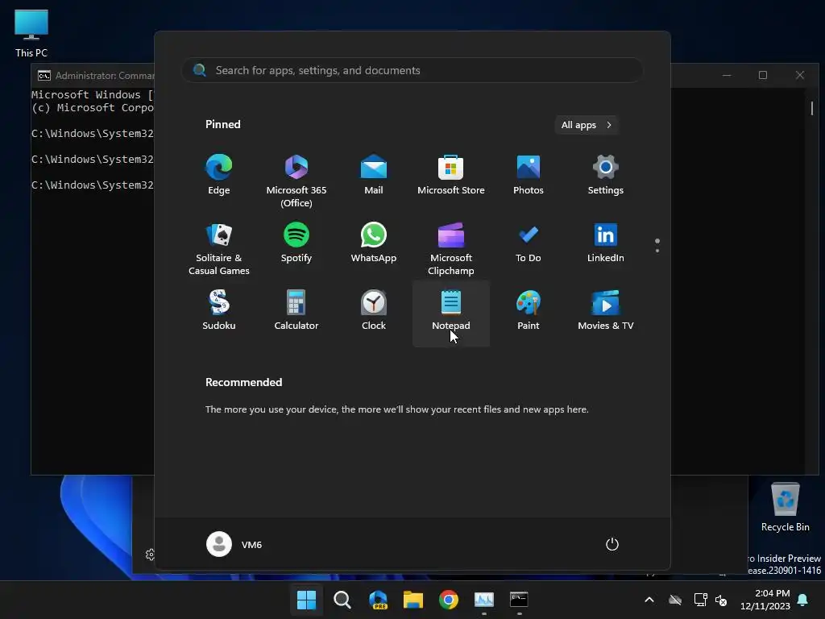This screenshot has height=619, width=825.
Task: Launch Sudoku
Action: click(x=219, y=310)
